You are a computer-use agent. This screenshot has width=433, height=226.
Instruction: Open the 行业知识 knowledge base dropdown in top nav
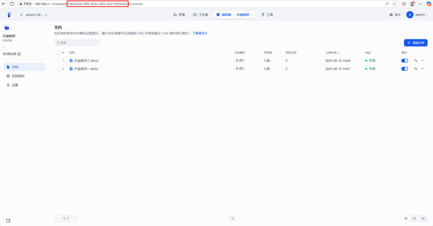(245, 15)
